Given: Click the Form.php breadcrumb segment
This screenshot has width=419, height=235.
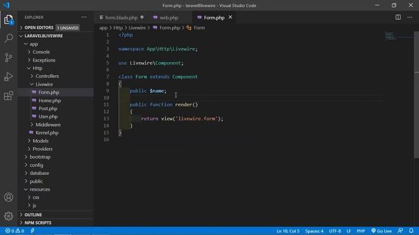Looking at the screenshot, I should [x=170, y=27].
